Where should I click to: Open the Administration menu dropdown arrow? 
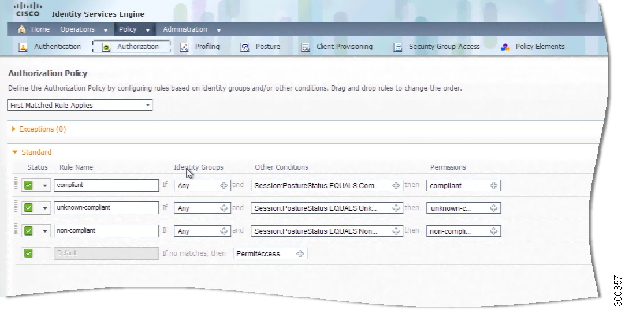click(218, 30)
